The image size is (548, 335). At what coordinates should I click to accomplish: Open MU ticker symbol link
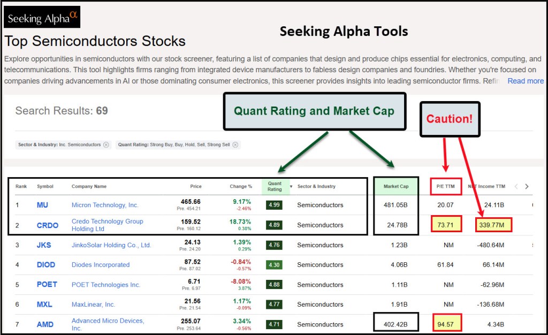(x=42, y=205)
